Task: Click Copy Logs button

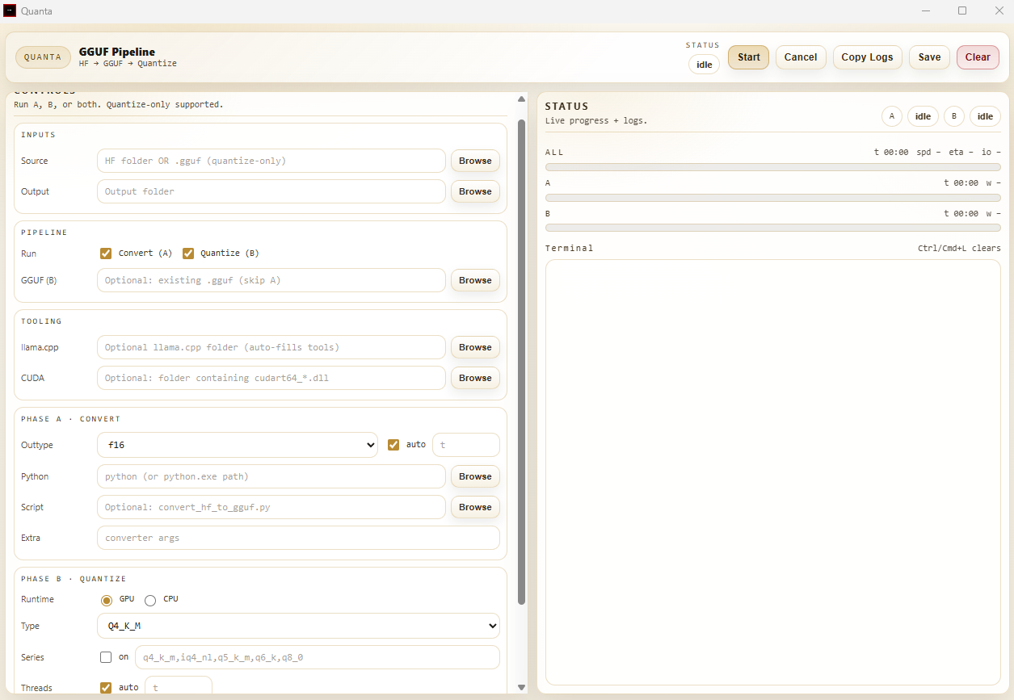Action: coord(867,57)
